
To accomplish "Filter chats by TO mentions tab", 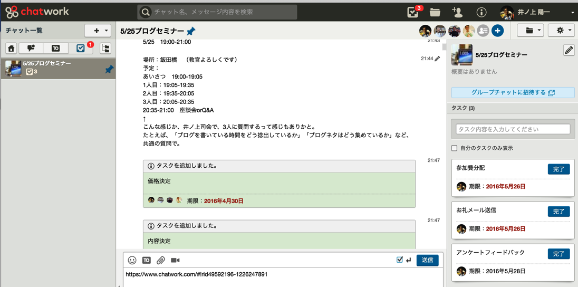I will 56,49.
